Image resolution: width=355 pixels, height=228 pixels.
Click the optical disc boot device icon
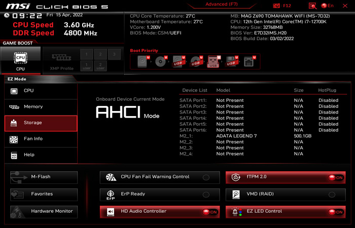pos(161,61)
